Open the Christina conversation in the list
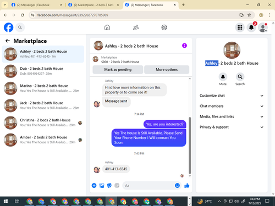Image resolution: width=275 pixels, height=206 pixels. pyautogui.click(x=43, y=123)
